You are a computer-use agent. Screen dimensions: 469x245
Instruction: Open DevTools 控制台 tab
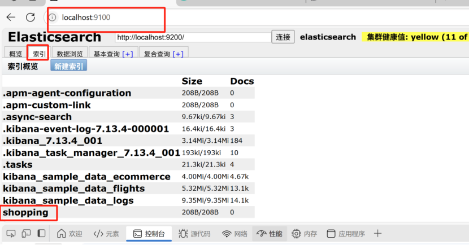[x=149, y=234]
